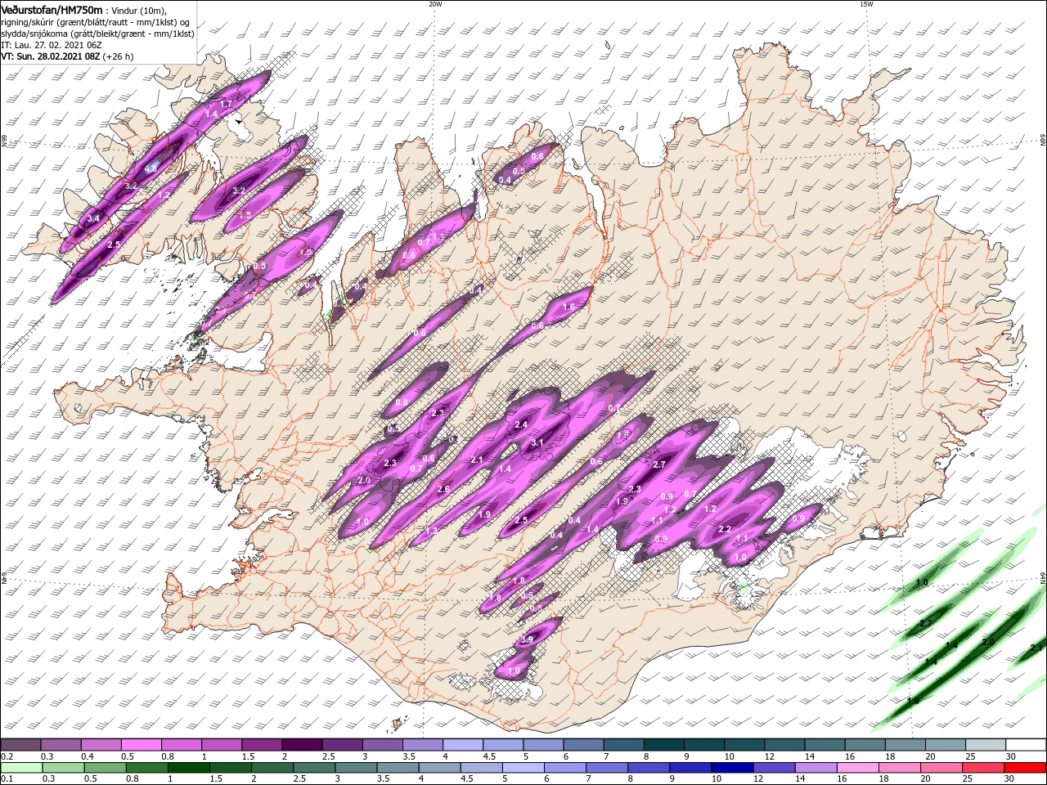
Task: Pick the pale green 0.1 swatch in lower legend
Action: [21, 768]
